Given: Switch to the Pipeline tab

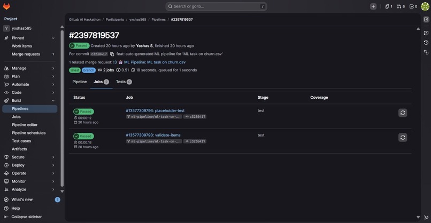Looking at the screenshot, I should coord(80,82).
